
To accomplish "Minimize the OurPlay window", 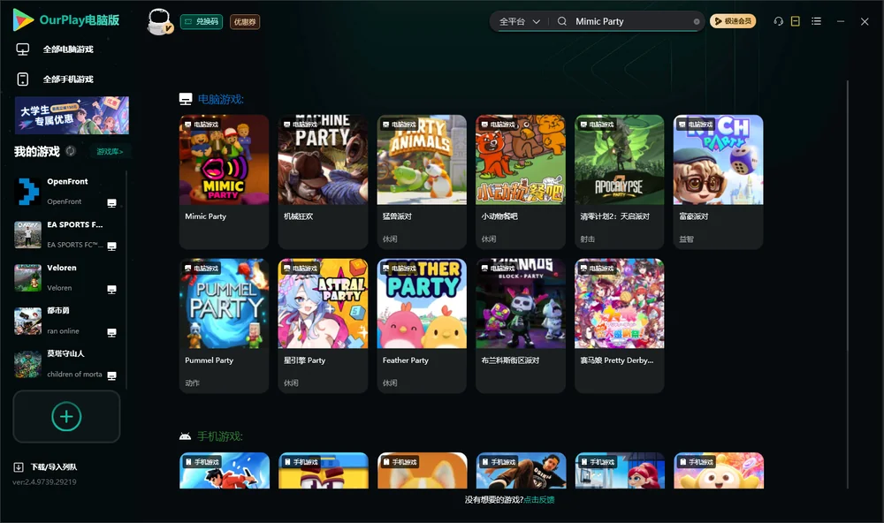I will tap(841, 21).
